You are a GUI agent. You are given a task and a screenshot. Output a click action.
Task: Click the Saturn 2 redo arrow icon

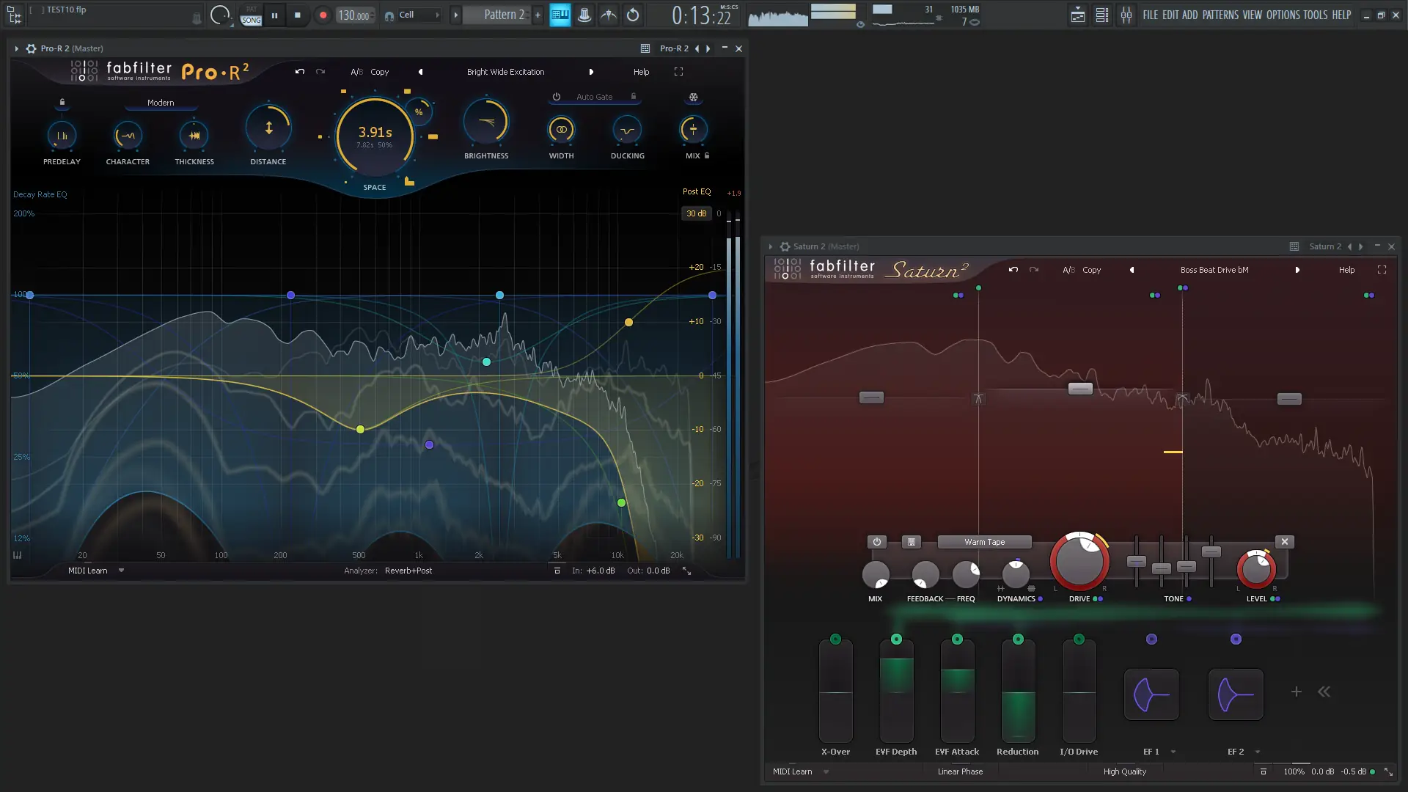click(x=1034, y=270)
